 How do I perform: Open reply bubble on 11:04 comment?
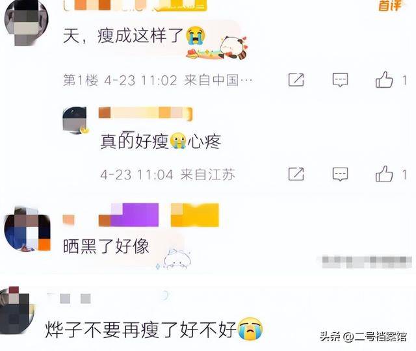(x=340, y=174)
